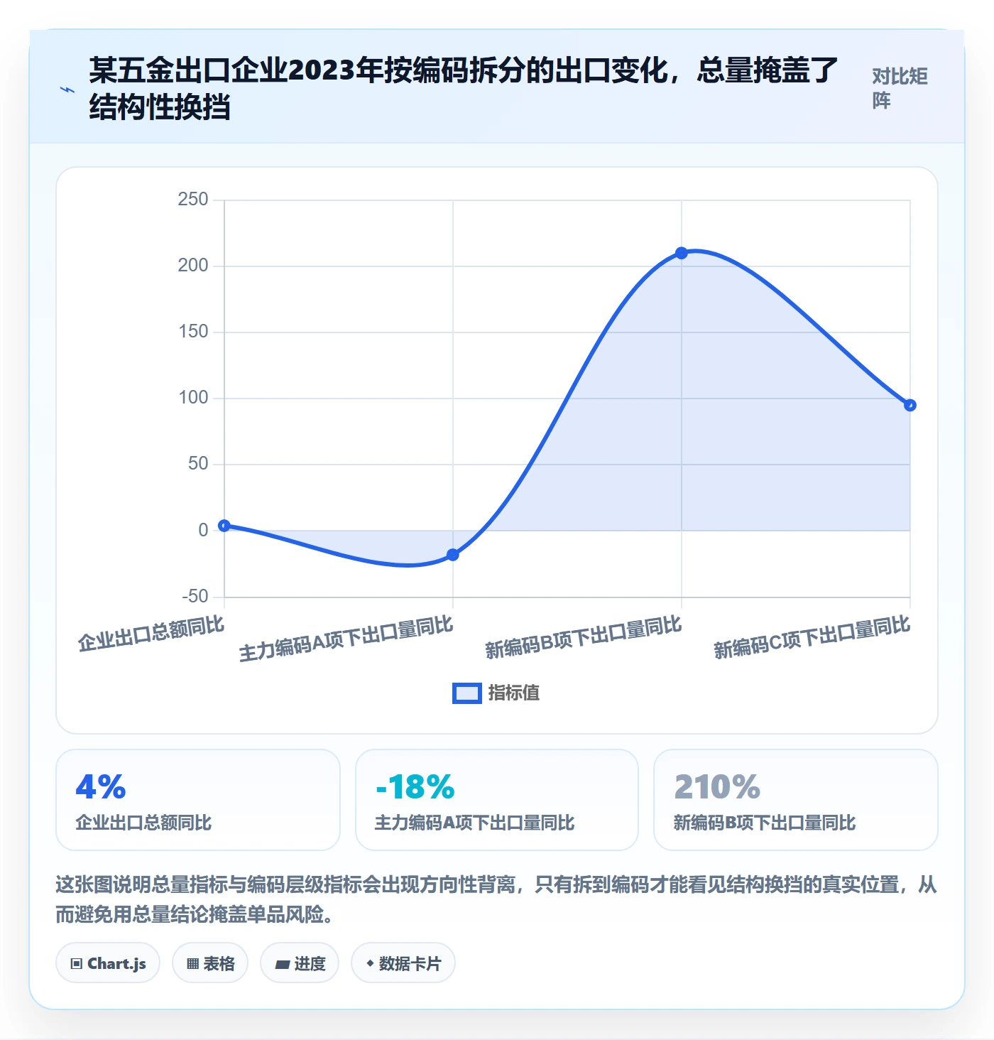994x1040 pixels.
Task: Click the x-axis label 主力编码A项下出口量同比
Action: pyautogui.click(x=346, y=639)
